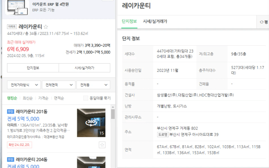Click the refresh icon next to 평

point(262,22)
